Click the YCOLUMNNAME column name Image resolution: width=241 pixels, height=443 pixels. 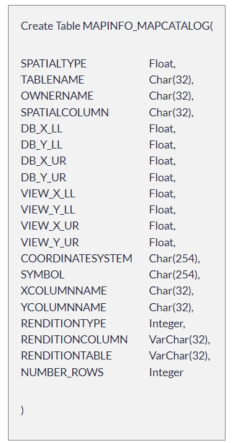[x=64, y=308]
